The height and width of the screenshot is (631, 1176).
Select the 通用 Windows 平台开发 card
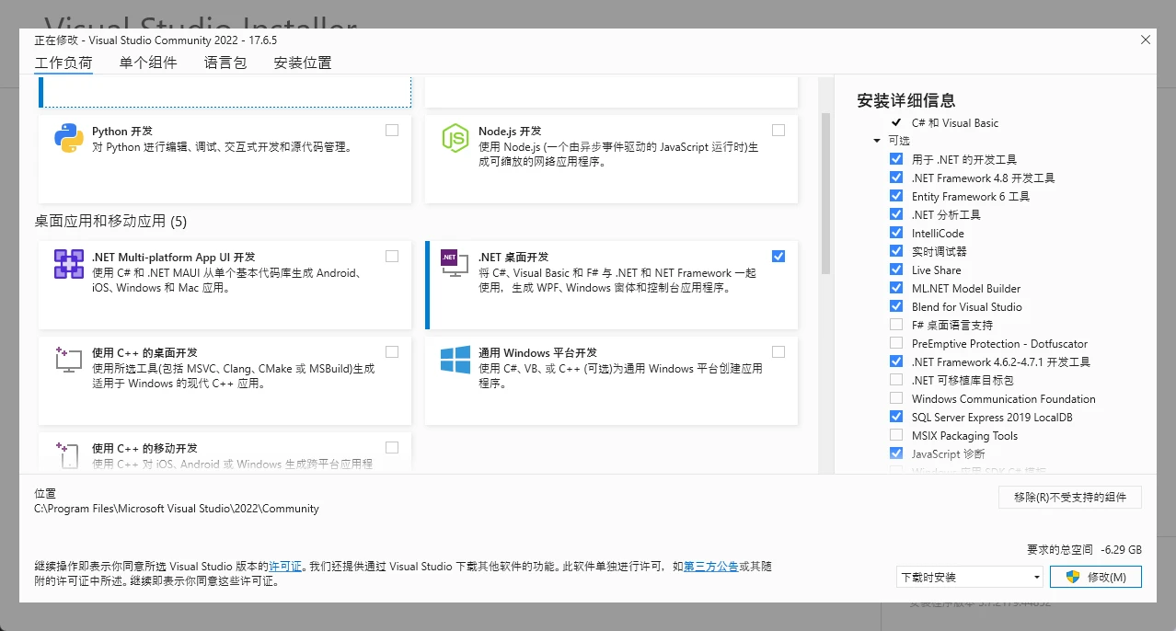pos(611,381)
